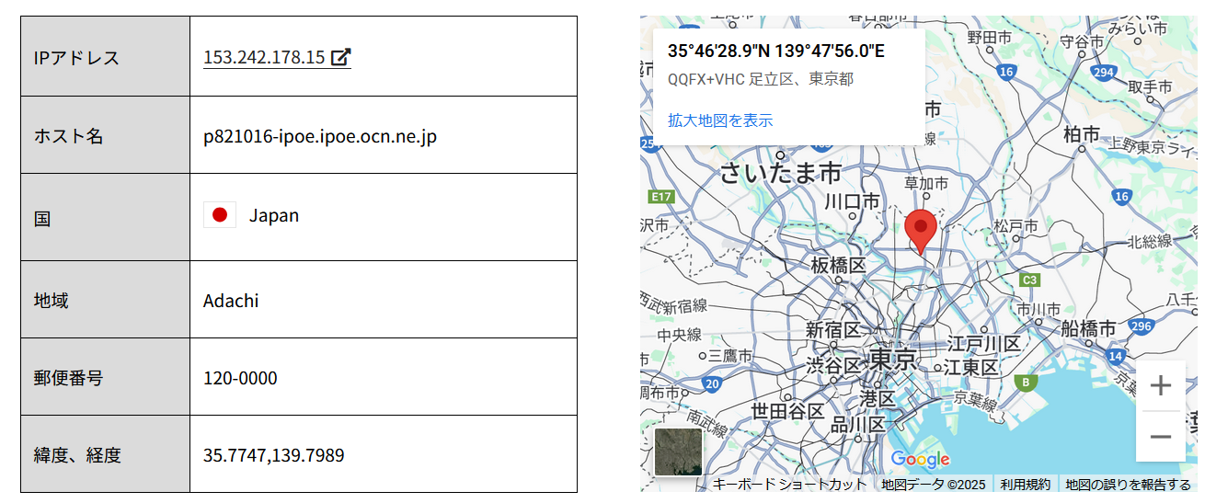The image size is (1216, 503).
Task: Click the さいたま市 label on the map
Action: (x=781, y=172)
